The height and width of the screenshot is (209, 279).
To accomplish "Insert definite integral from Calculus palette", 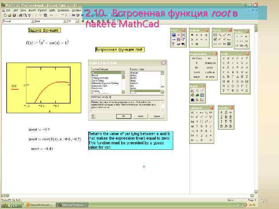I will (221, 117).
